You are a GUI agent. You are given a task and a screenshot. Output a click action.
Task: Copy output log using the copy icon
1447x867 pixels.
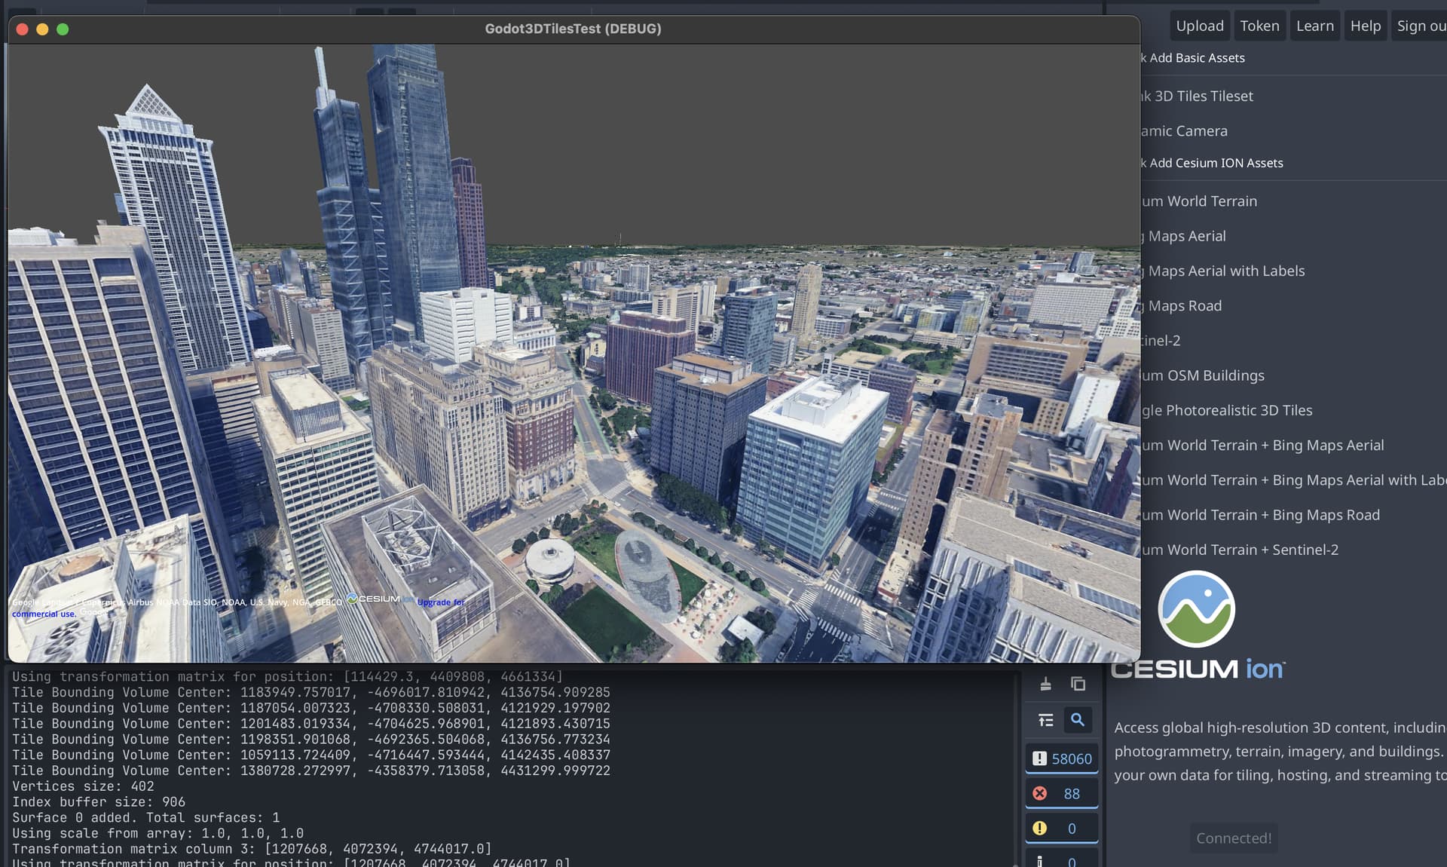[x=1078, y=684]
